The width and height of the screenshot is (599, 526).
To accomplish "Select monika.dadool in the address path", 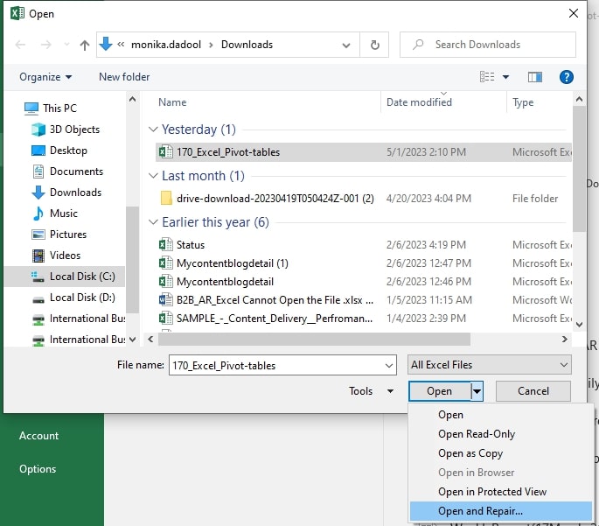I will [166, 45].
